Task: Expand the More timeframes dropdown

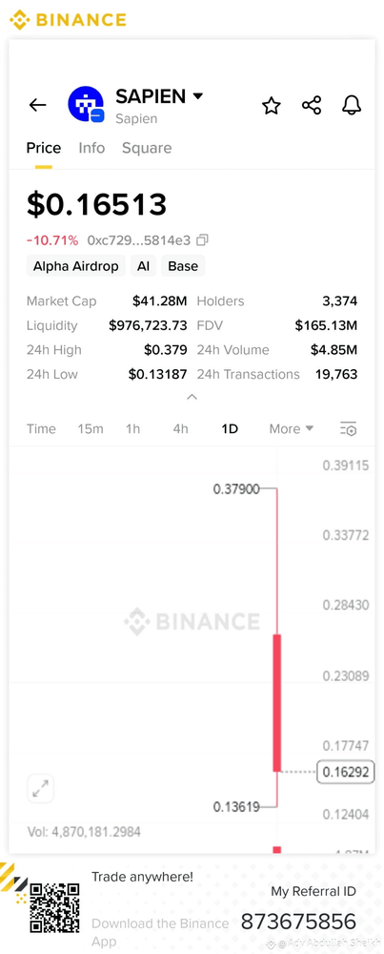Action: 291,429
